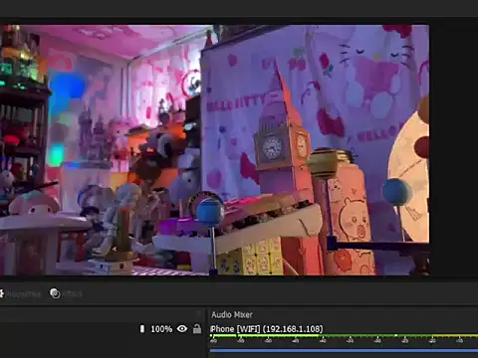Click the camera preview showing Big Ben model
This screenshot has height=358, width=478.
click(214, 150)
